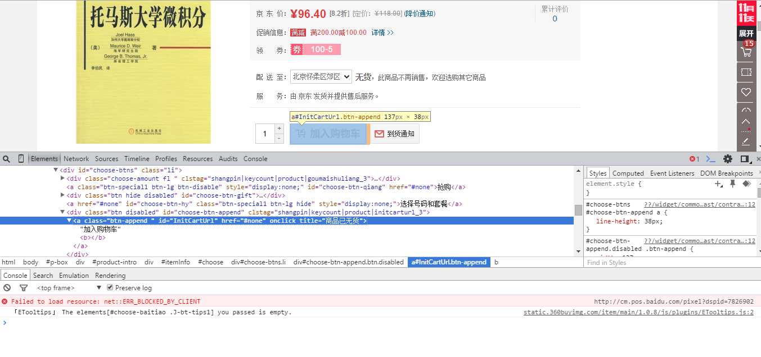This screenshot has width=761, height=357.
Task: Open the cm.pos.baidu.com pixel URL link
Action: [674, 301]
